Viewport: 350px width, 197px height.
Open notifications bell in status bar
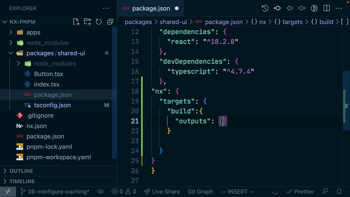click(x=339, y=192)
